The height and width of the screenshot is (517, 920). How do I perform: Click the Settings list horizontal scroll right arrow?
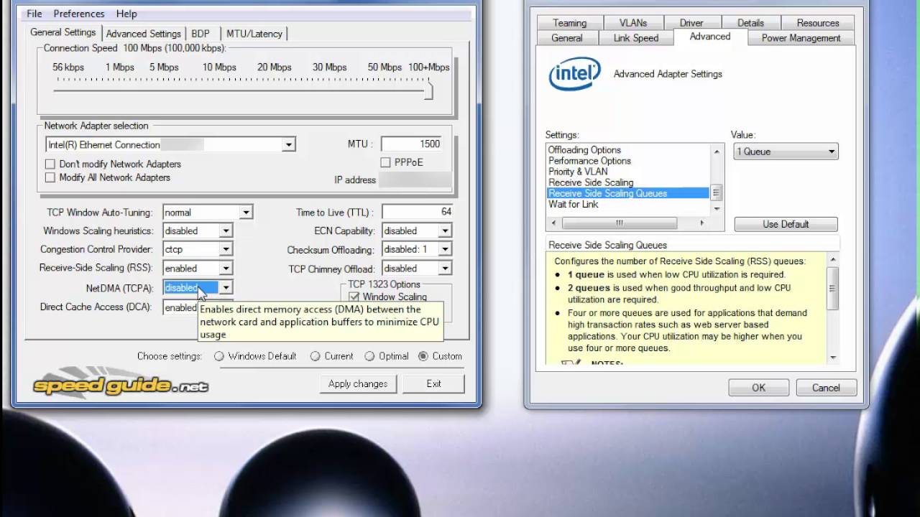[x=702, y=223]
